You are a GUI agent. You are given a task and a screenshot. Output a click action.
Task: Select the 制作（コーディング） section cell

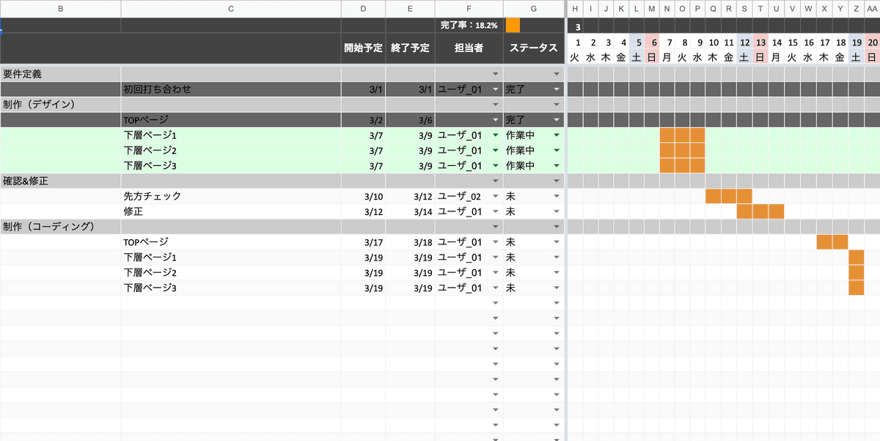[60, 227]
